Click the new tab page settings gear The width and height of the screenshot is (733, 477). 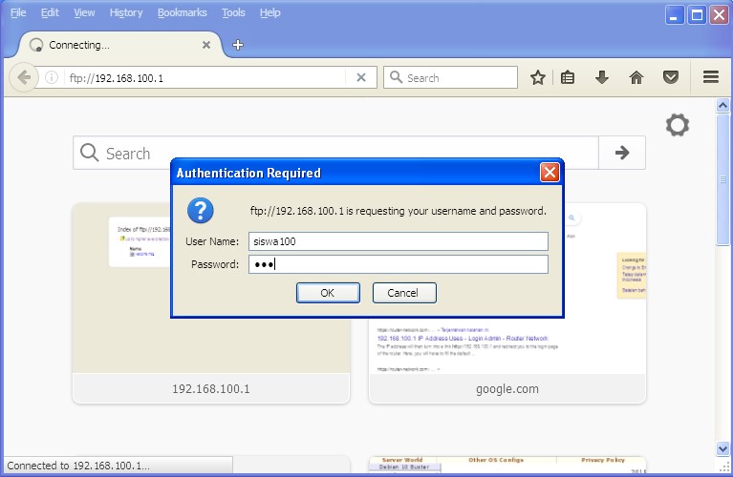678,125
